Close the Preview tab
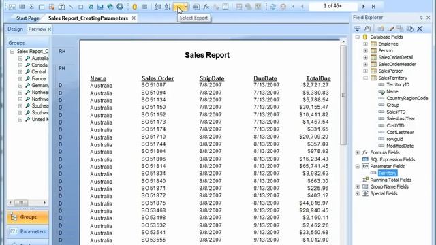Screen dimensions: 436x245 [x=49, y=29]
